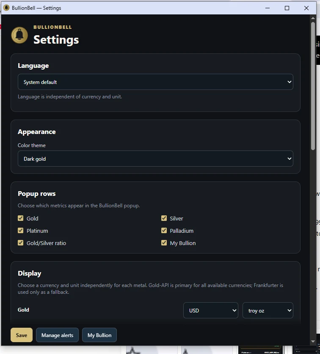Click the Color theme label
Viewport: 320px width, 354px height.
(32, 145)
